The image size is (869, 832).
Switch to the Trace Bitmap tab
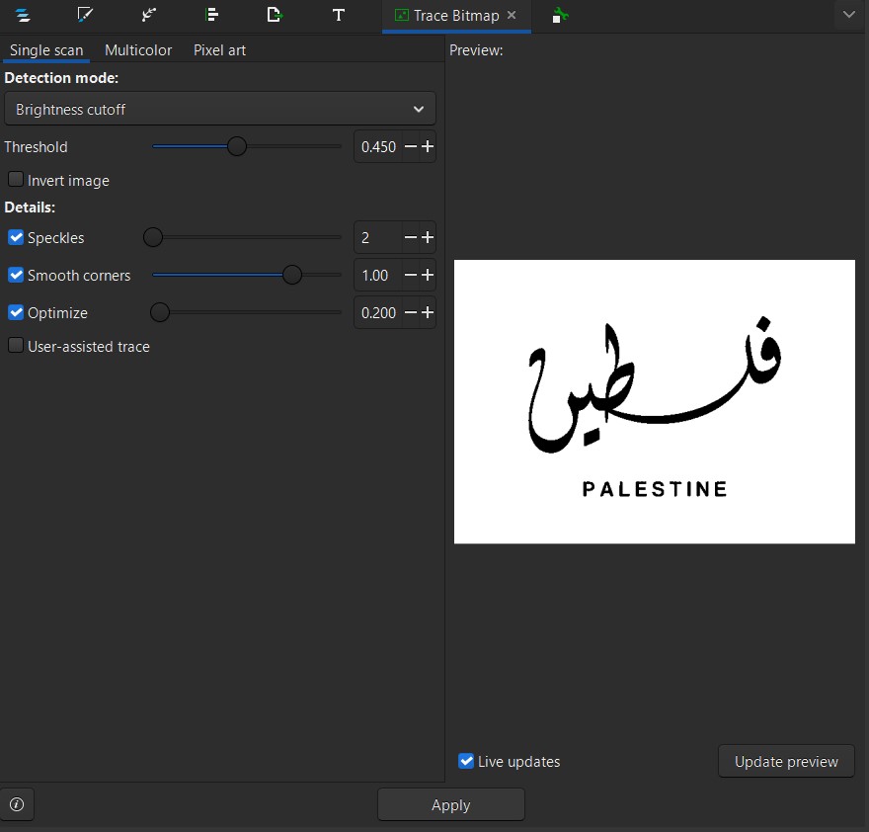pyautogui.click(x=455, y=16)
